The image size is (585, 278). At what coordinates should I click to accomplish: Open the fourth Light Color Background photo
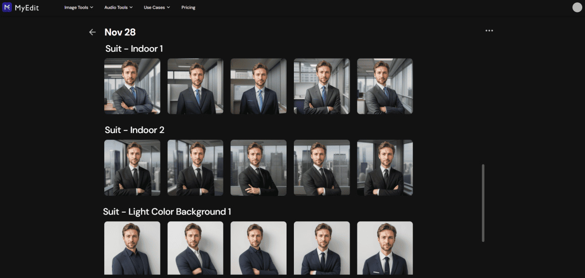(x=322, y=248)
